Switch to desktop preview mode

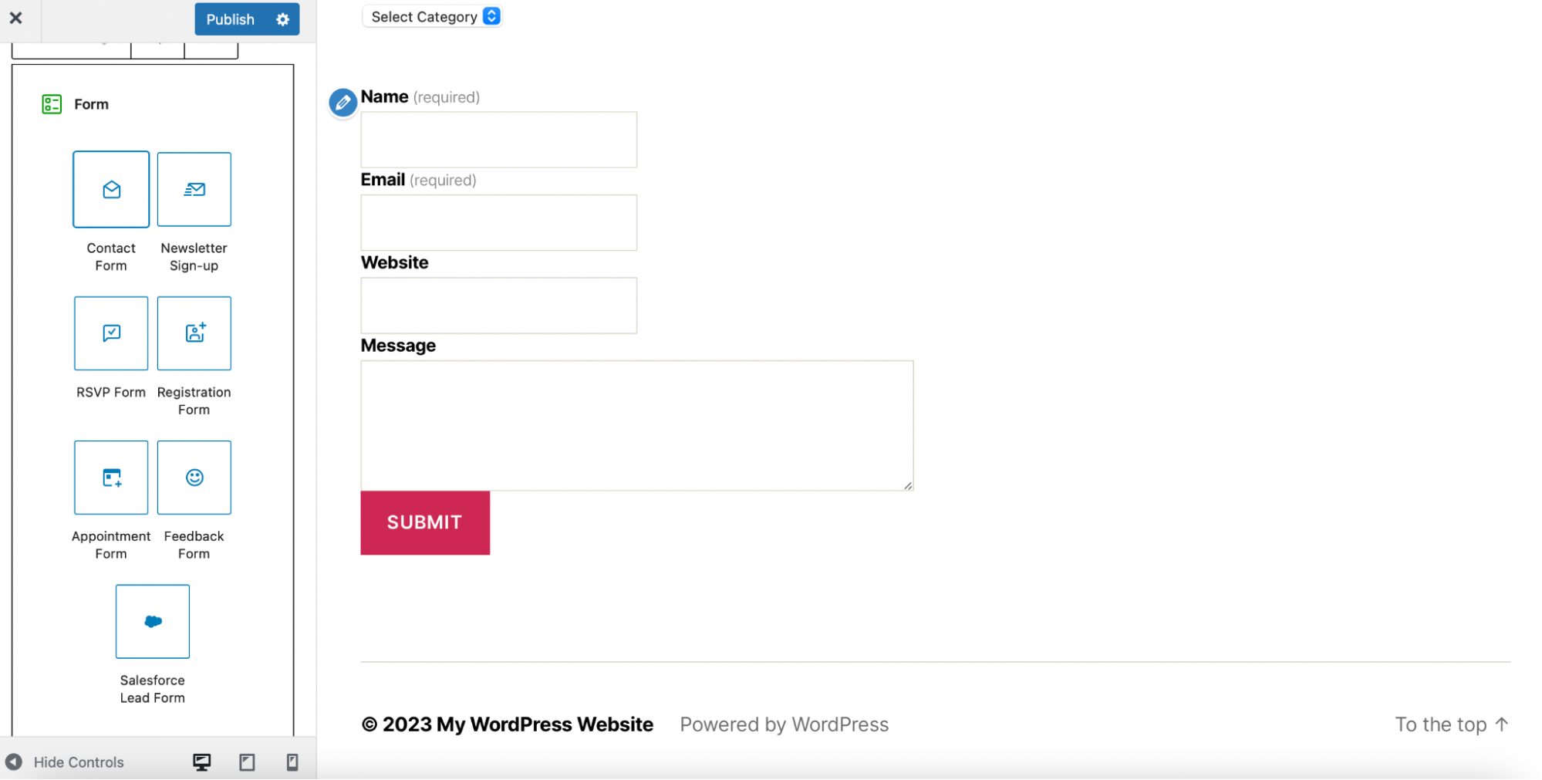click(x=202, y=762)
